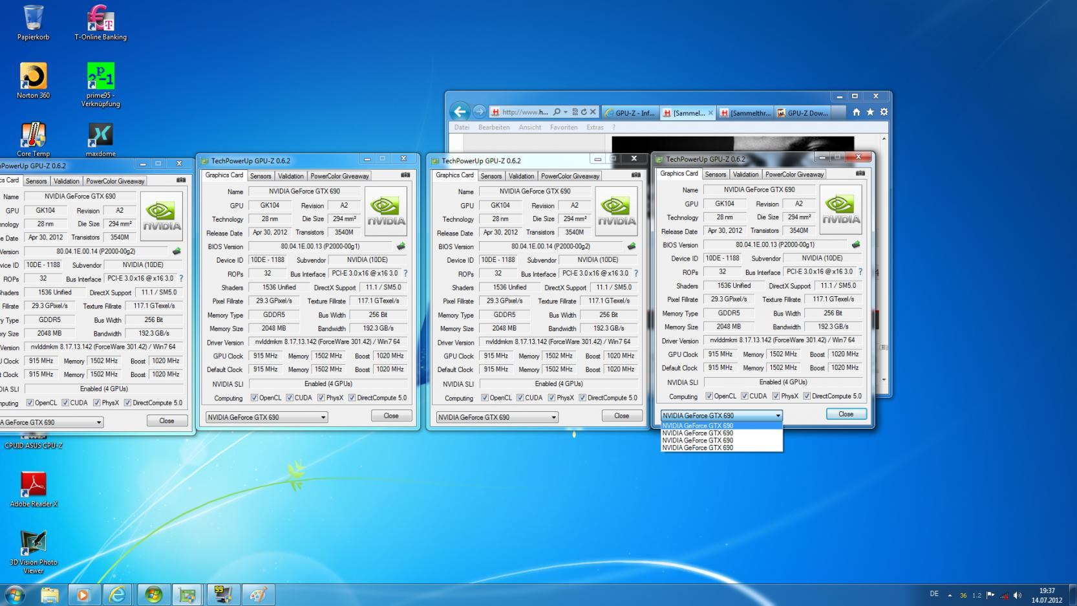Click the Favoriten menu in the browser
The width and height of the screenshot is (1077, 606).
pyautogui.click(x=563, y=127)
